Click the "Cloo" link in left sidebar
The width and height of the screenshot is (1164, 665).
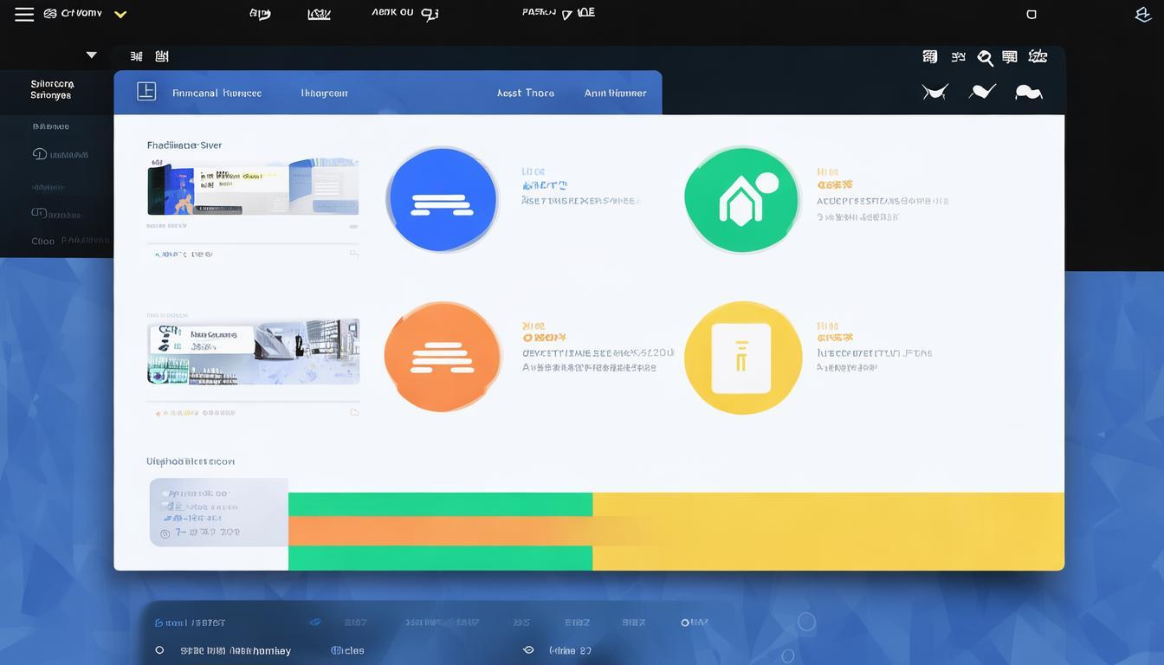(42, 242)
